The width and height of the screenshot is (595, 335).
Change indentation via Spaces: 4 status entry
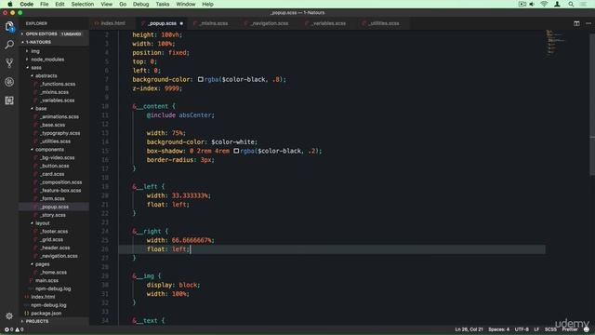[x=498, y=329]
